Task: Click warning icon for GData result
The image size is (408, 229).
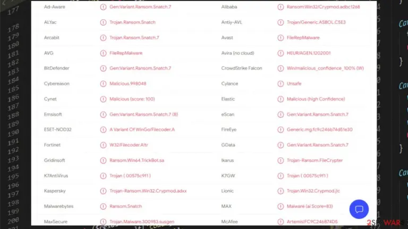Action: coord(280,145)
